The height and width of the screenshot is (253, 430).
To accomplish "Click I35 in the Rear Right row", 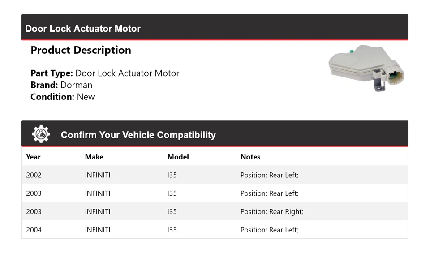I will coord(172,211).
